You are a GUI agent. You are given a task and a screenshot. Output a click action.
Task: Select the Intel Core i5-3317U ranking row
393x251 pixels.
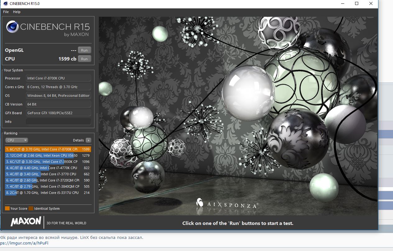(x=48, y=193)
